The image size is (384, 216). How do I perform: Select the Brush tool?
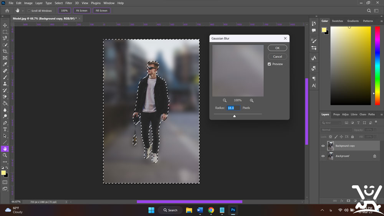click(x=5, y=77)
